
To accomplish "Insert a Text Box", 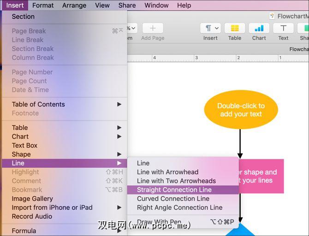I will pos(65,145).
